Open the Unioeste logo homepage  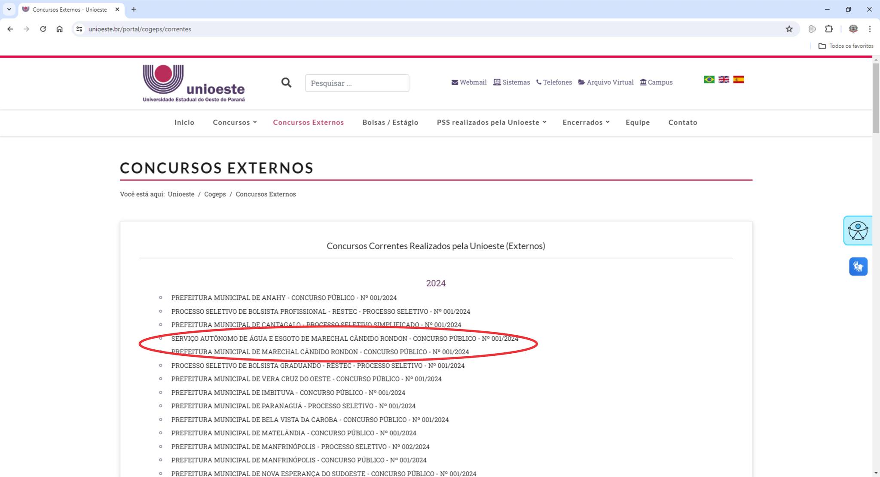(193, 83)
